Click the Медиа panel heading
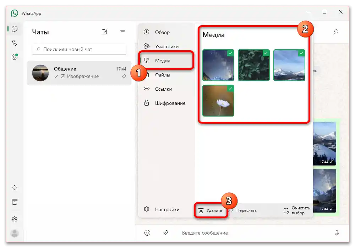 click(213, 35)
